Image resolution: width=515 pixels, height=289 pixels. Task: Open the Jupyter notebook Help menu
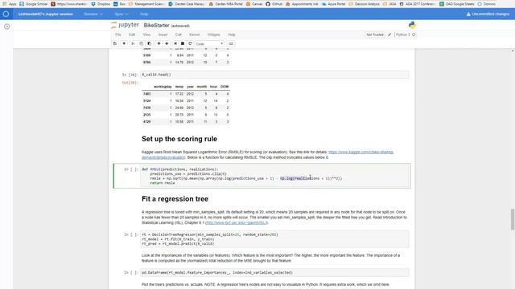(x=232, y=35)
